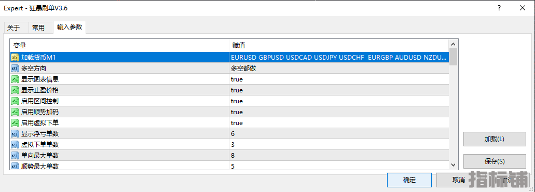Click the scrollbar up arrow
This screenshot has width=535, height=192.
click(x=453, y=44)
